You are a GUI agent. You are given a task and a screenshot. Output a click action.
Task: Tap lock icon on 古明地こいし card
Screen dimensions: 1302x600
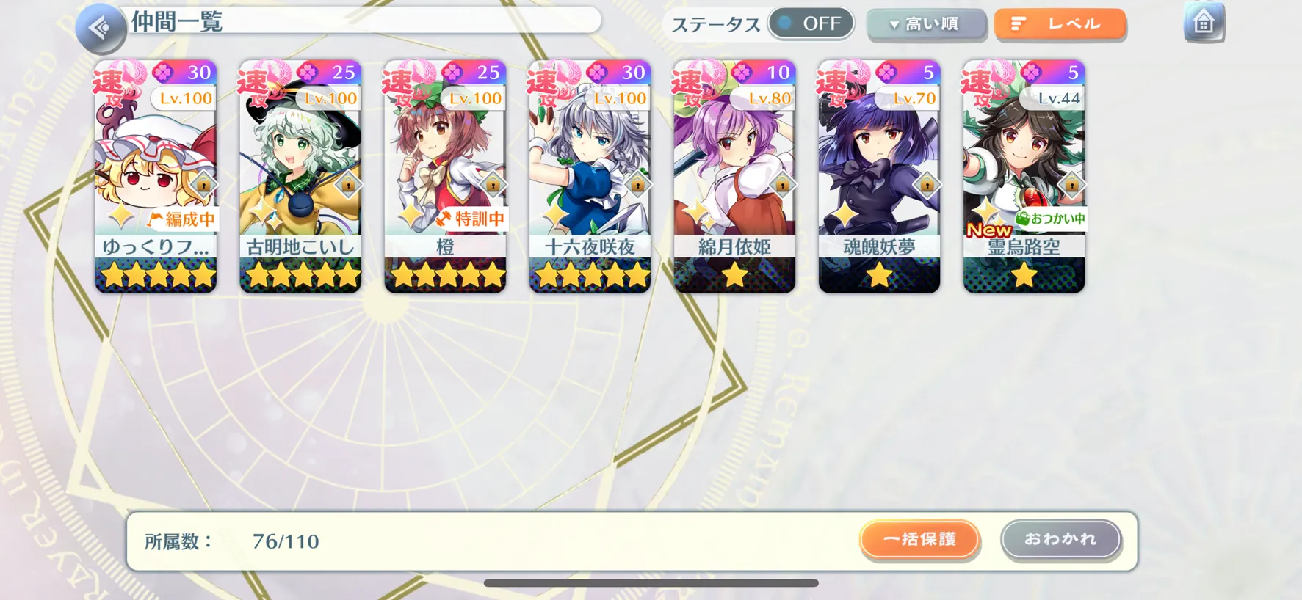tap(348, 184)
